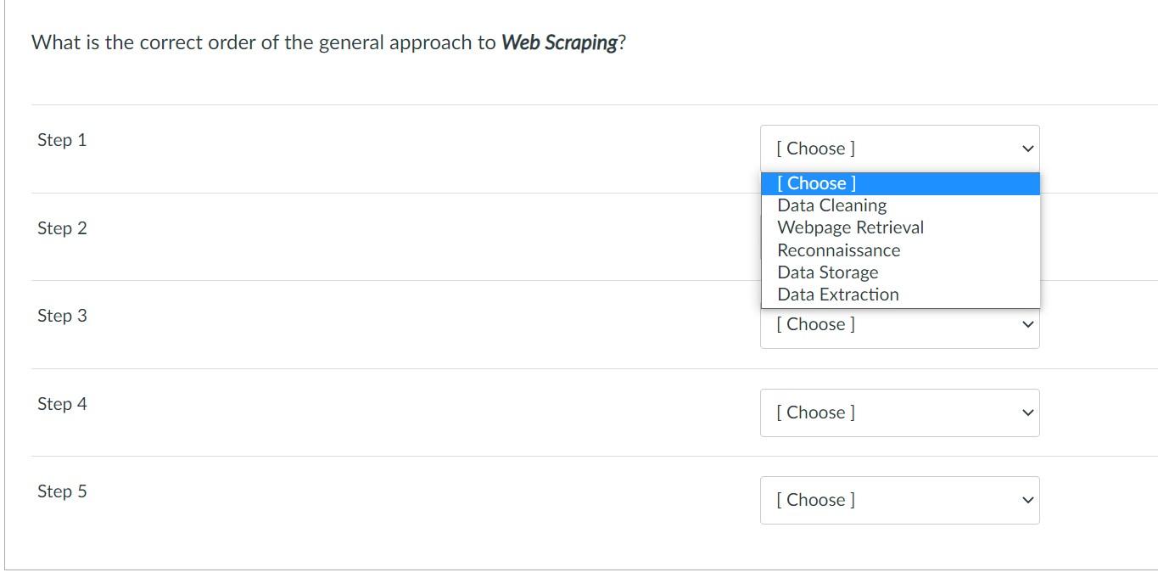Screen dimensions: 1158x578
Task: Select the Data Storage option
Action: [900, 272]
